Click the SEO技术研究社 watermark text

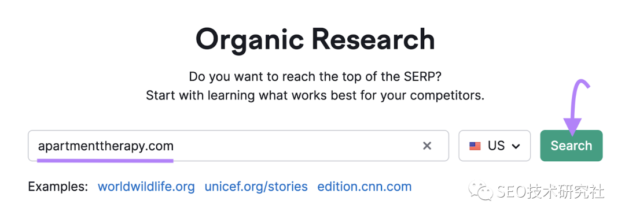[x=550, y=192]
